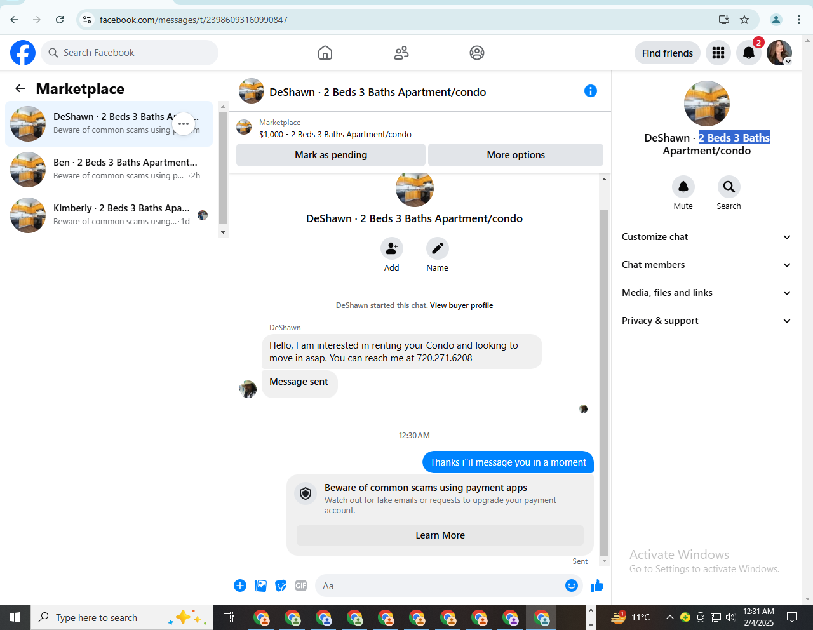
Task: Open the network icon in system tray
Action: click(x=716, y=617)
